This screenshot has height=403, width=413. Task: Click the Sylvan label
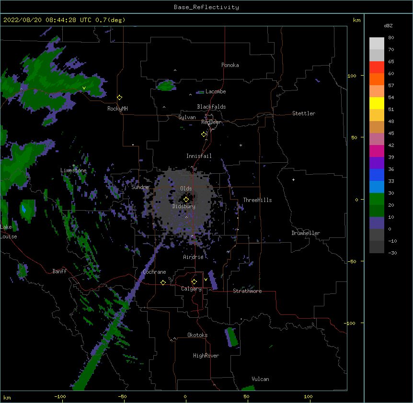pos(187,117)
